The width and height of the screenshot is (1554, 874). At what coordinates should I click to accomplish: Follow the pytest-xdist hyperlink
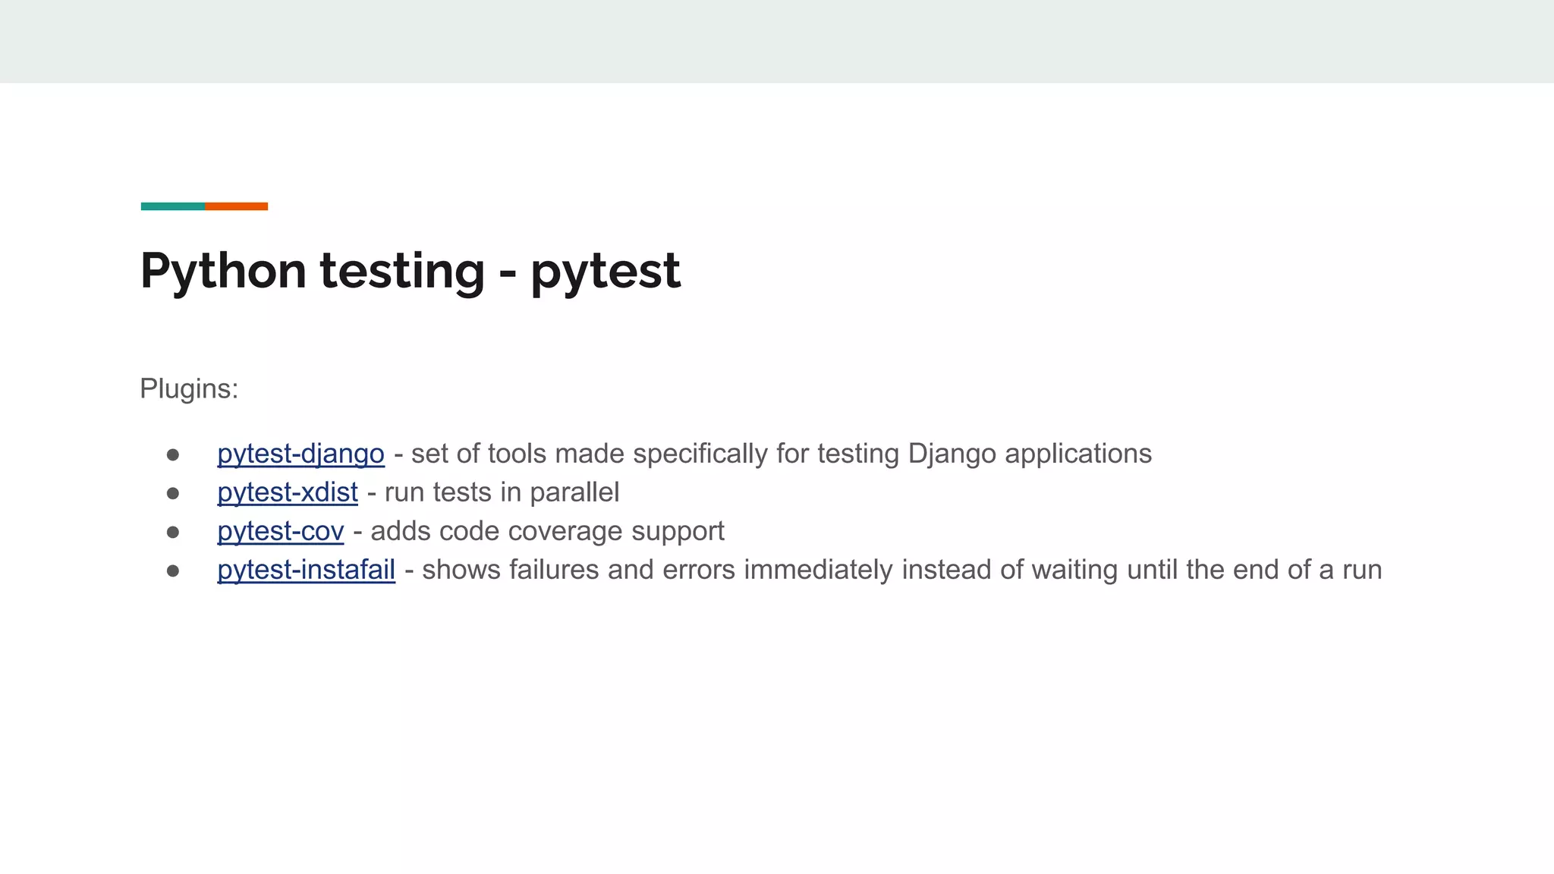pyautogui.click(x=287, y=492)
